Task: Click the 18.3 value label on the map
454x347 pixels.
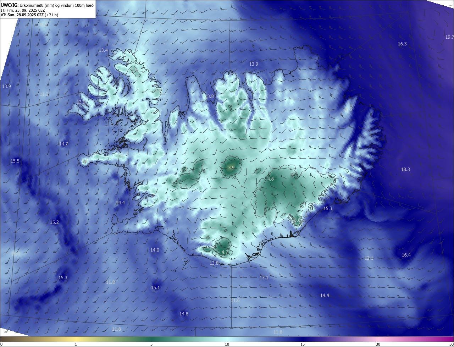Action: click(405, 170)
